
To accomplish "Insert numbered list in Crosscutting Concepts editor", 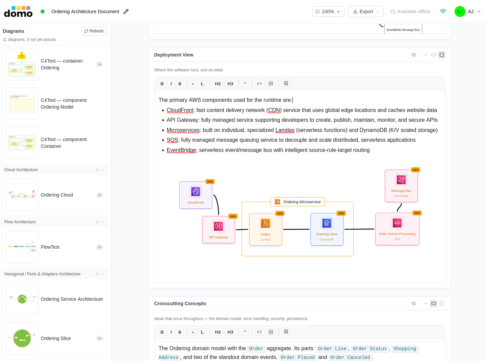I will coord(202,332).
